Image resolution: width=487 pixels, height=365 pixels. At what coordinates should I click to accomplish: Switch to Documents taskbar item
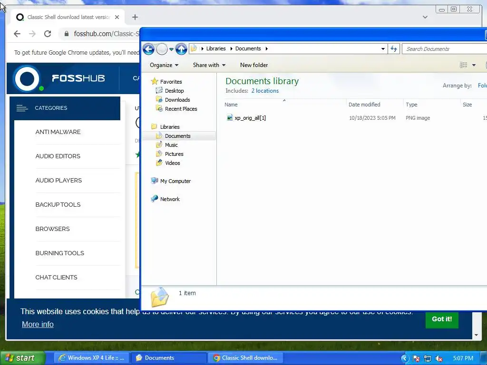tap(168, 358)
